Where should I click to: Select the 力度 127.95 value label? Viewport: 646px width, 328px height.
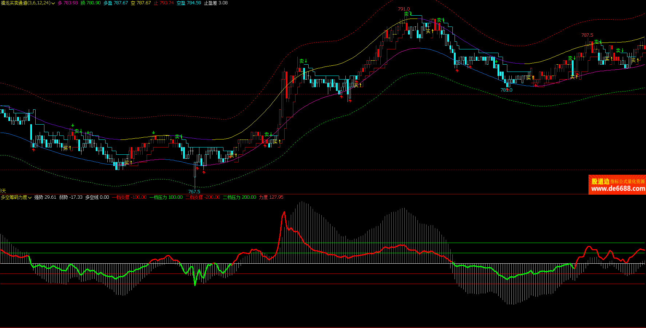coord(271,197)
